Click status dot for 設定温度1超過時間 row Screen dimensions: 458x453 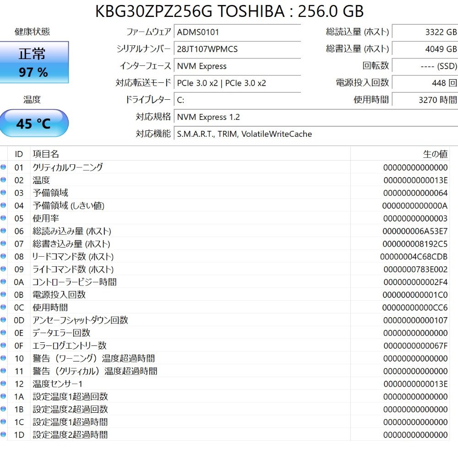(3, 422)
